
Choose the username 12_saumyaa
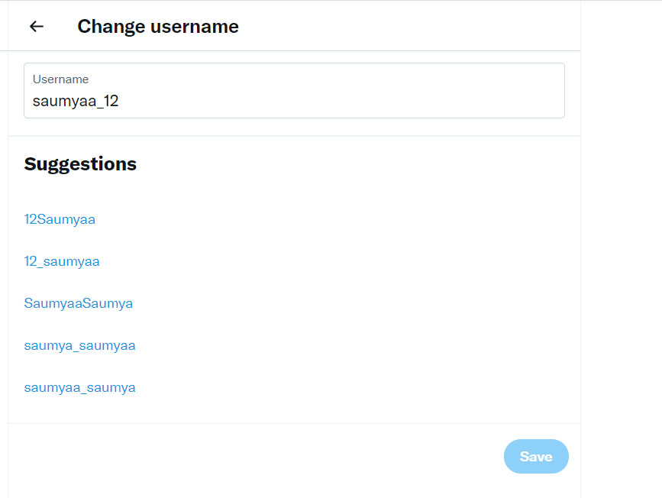point(62,261)
